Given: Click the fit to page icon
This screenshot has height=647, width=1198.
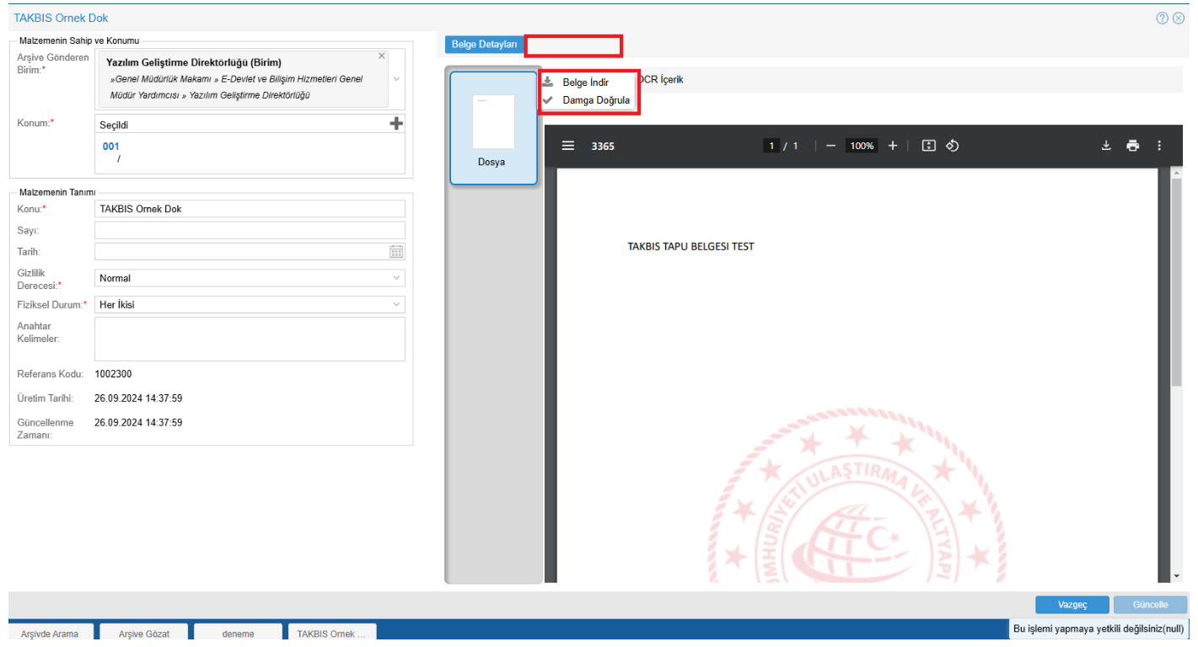Looking at the screenshot, I should (928, 146).
